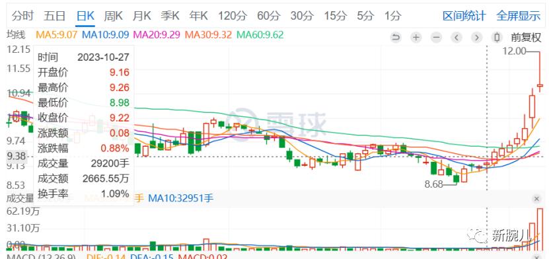Select the 月K monthly chart tab

[141, 16]
